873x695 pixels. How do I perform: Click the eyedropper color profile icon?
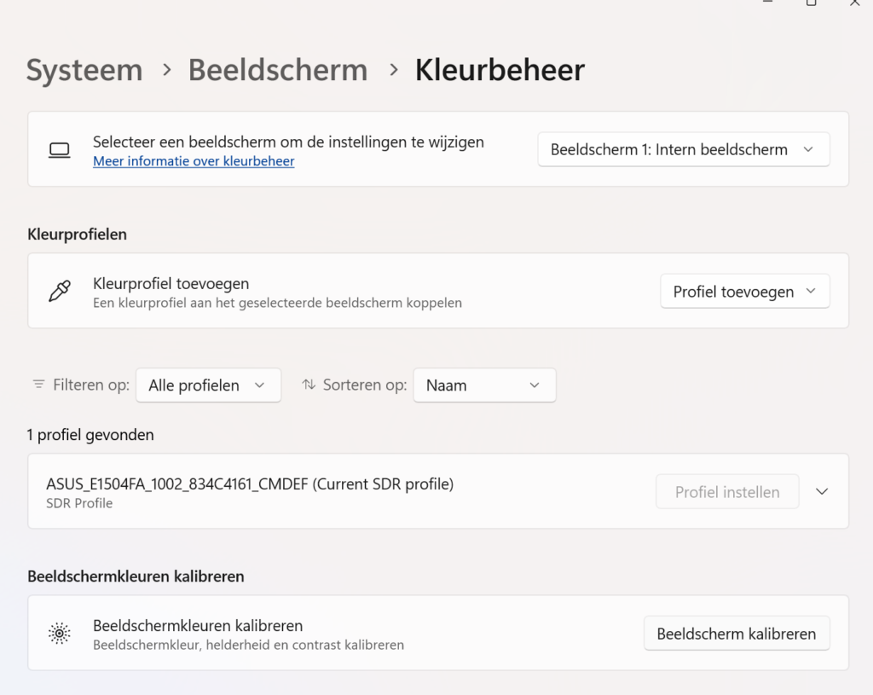pos(60,291)
